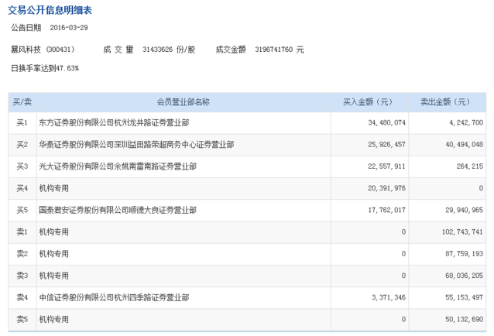494x336 pixels.
Task: Click the 卖出金额（元） column header
Action: 445,102
